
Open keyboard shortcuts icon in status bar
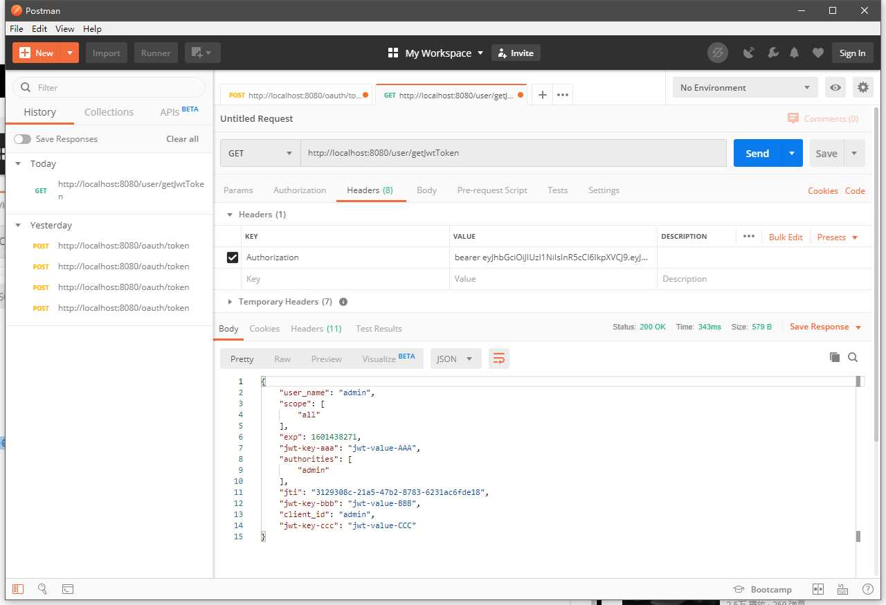[842, 589]
